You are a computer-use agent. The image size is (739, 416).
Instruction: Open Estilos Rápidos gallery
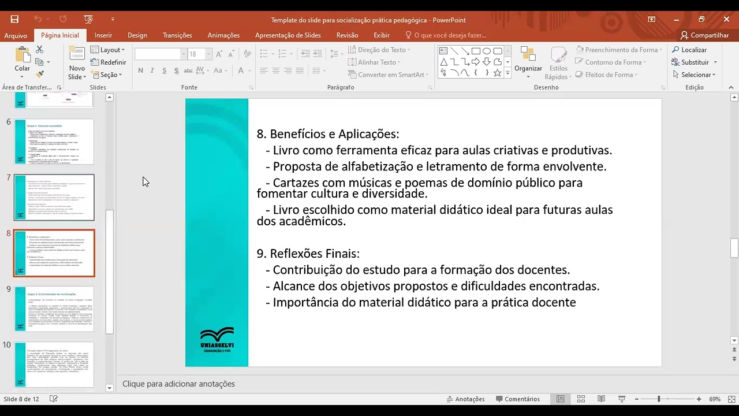point(558,63)
